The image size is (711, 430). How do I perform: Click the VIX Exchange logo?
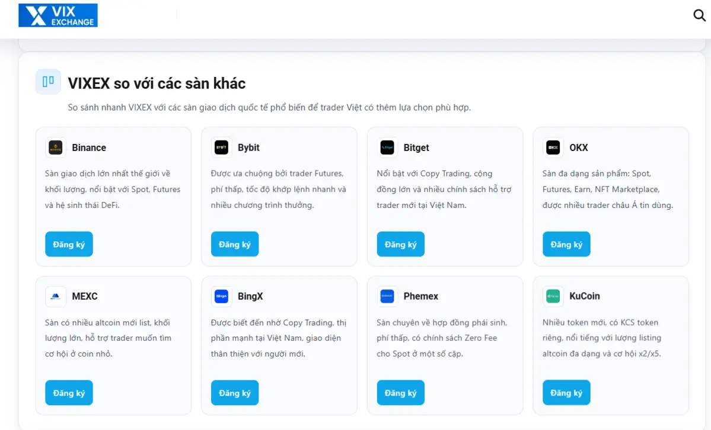click(58, 15)
